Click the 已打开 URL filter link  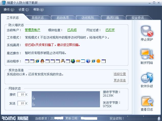pos(110,30)
